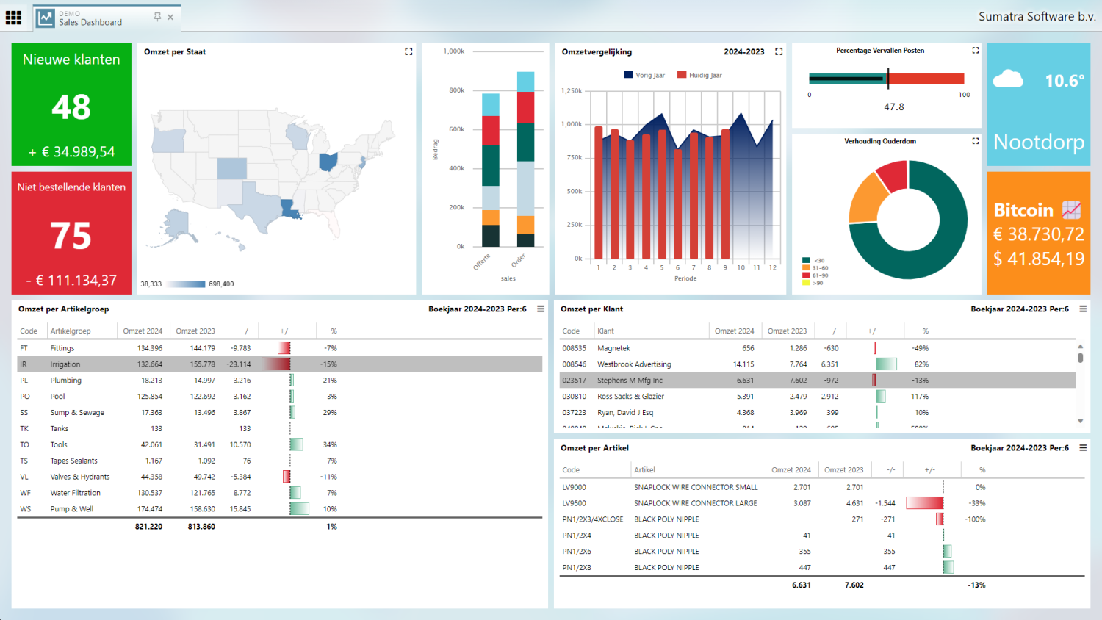Pin the Sales Dashboard tab
The width and height of the screenshot is (1102, 620).
[x=157, y=17]
